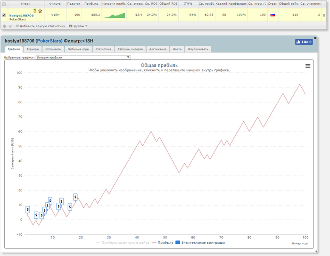Image resolution: width=330 pixels, height=256 pixels.
Task: Select the 'Найти' tab
Action: 177,49
